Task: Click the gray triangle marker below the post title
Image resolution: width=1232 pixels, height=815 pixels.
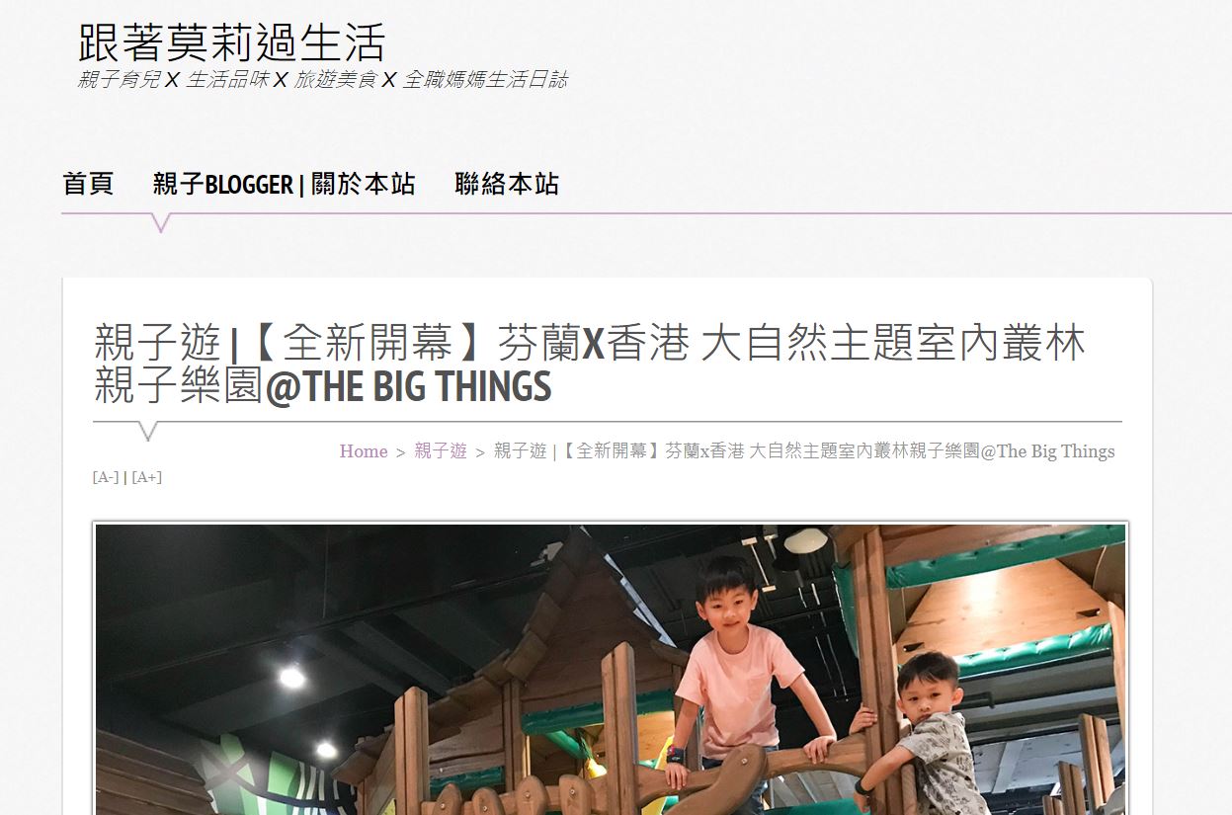Action: 148,431
